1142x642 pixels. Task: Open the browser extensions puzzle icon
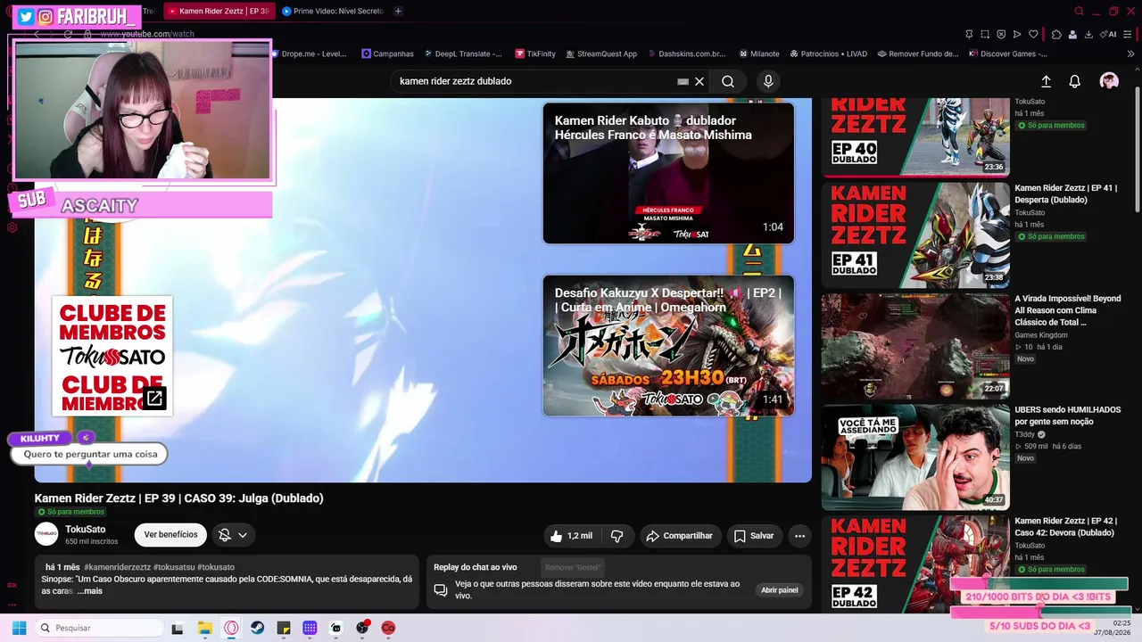[x=1056, y=34]
